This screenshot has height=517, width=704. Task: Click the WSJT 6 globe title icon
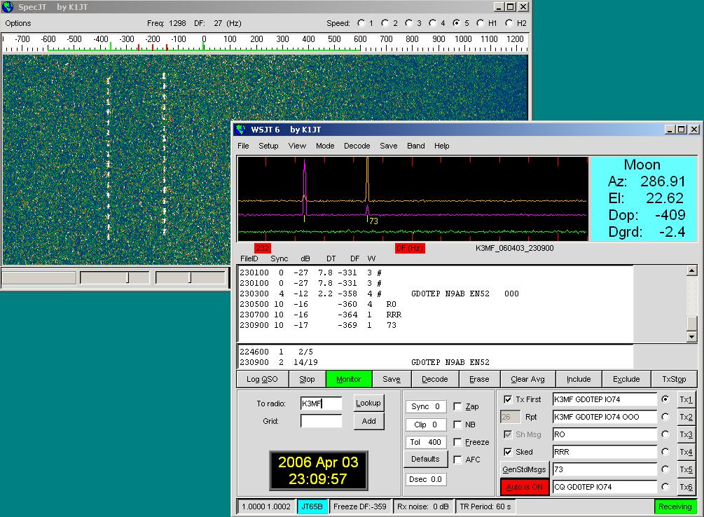tap(241, 130)
